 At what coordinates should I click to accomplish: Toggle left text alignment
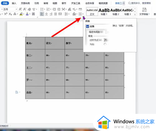(42, 14)
